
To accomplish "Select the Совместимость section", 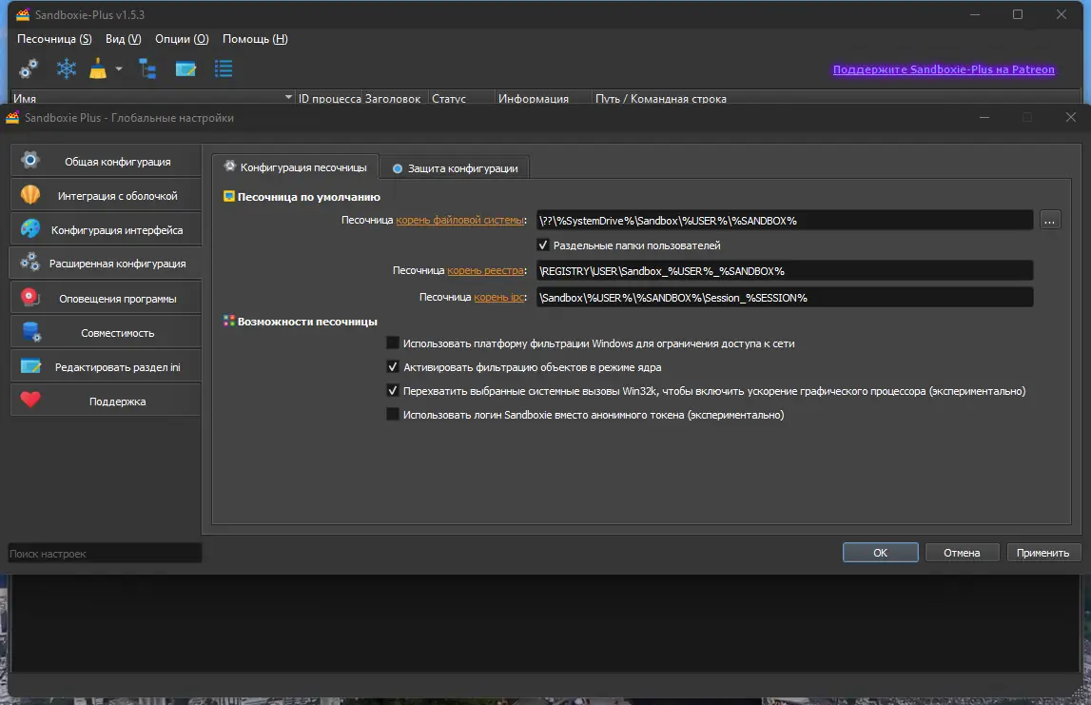I will coord(106,333).
